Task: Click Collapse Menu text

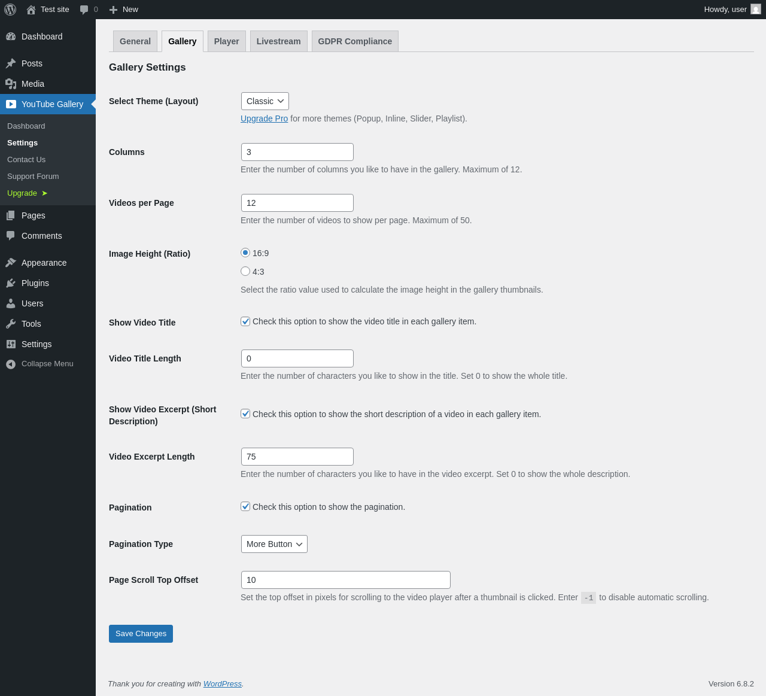Action: point(47,364)
